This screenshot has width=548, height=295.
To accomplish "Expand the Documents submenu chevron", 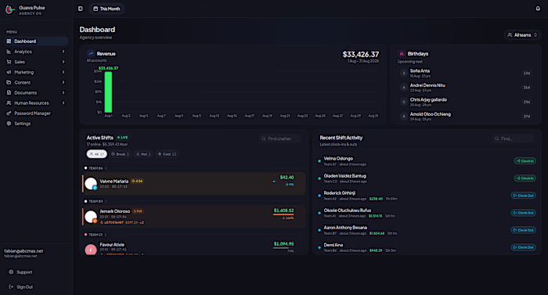I will 63,92.
